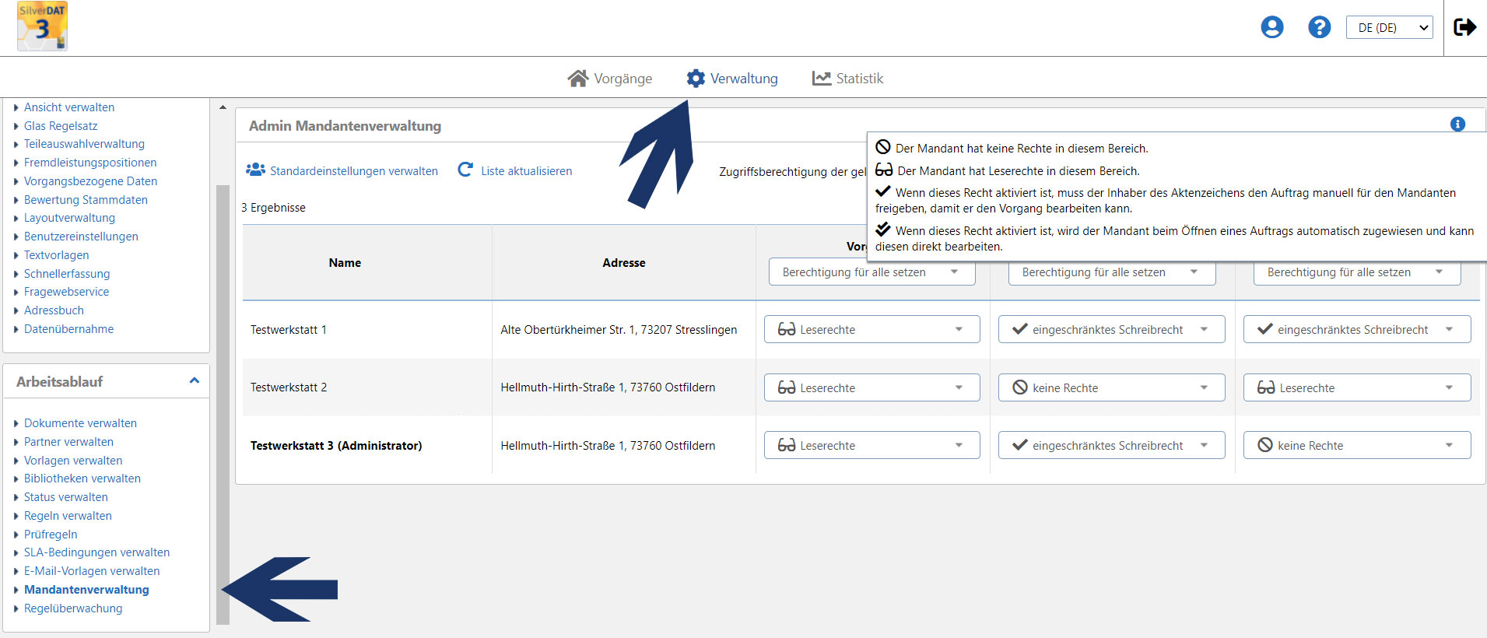Screen dimensions: 1487x638
Task: Click the Vorgänge house icon
Action: point(578,79)
